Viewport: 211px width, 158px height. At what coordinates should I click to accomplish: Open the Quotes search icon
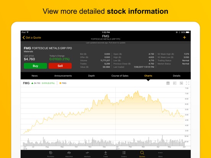click(142, 153)
